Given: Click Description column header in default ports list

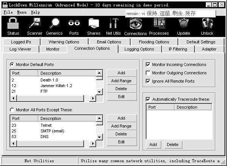Looking at the screenshot, I should pyautogui.click(x=67, y=73).
